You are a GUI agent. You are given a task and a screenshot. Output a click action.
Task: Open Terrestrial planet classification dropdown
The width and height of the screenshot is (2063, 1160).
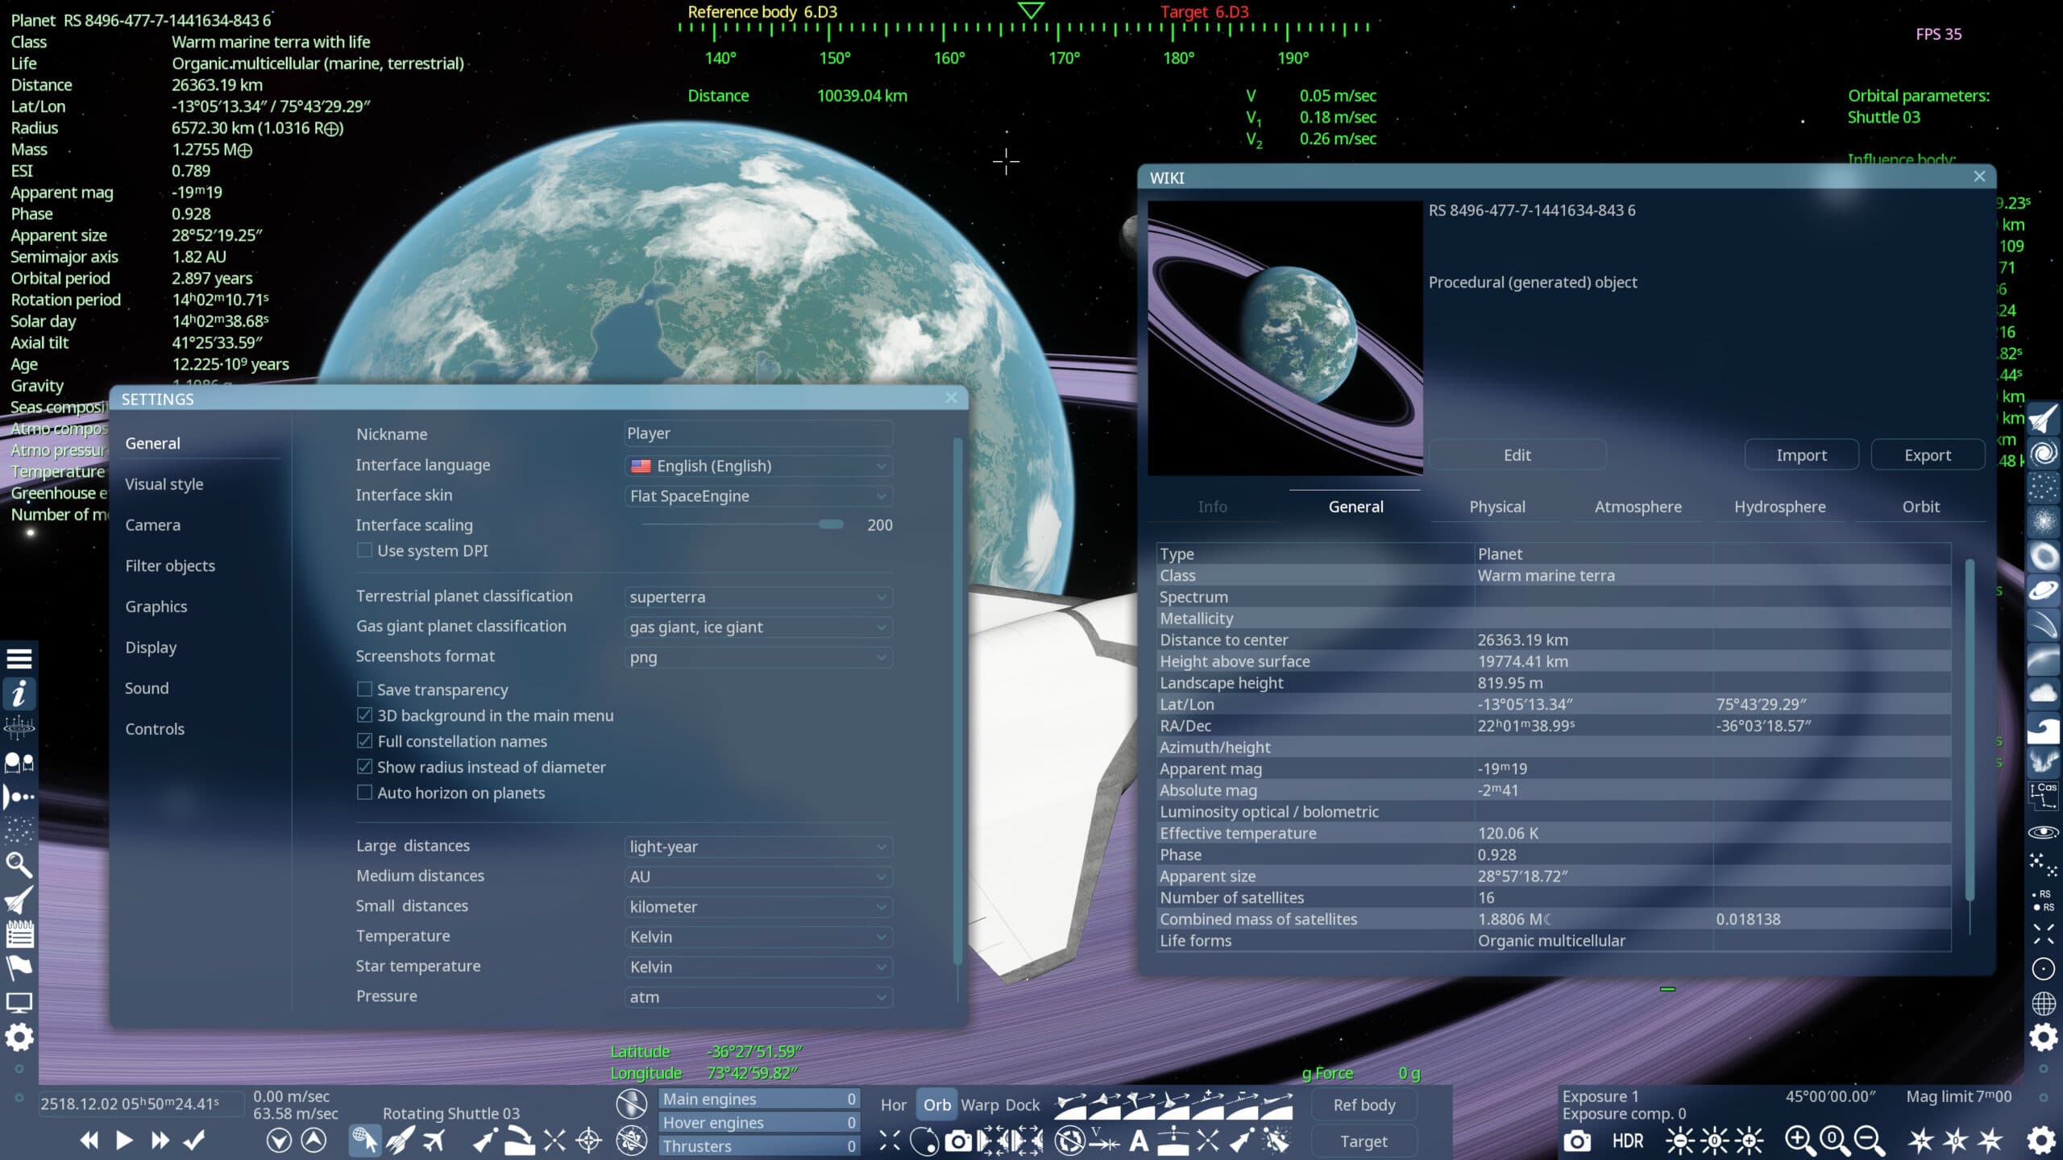pyautogui.click(x=758, y=597)
